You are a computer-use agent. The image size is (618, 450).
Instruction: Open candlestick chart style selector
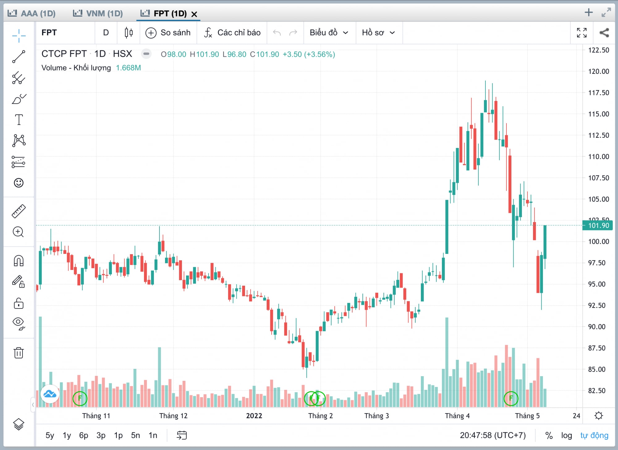tap(129, 32)
